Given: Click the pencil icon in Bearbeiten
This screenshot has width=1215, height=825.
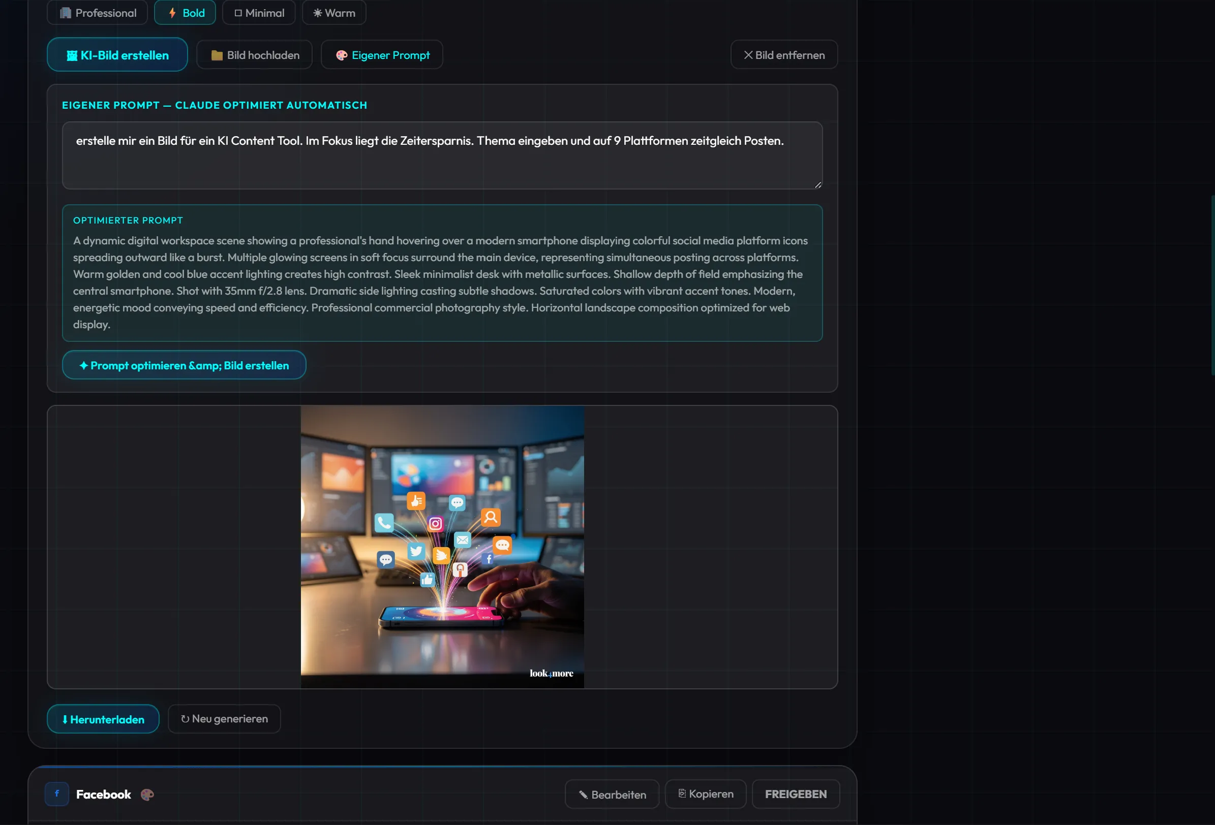Looking at the screenshot, I should click(x=583, y=795).
